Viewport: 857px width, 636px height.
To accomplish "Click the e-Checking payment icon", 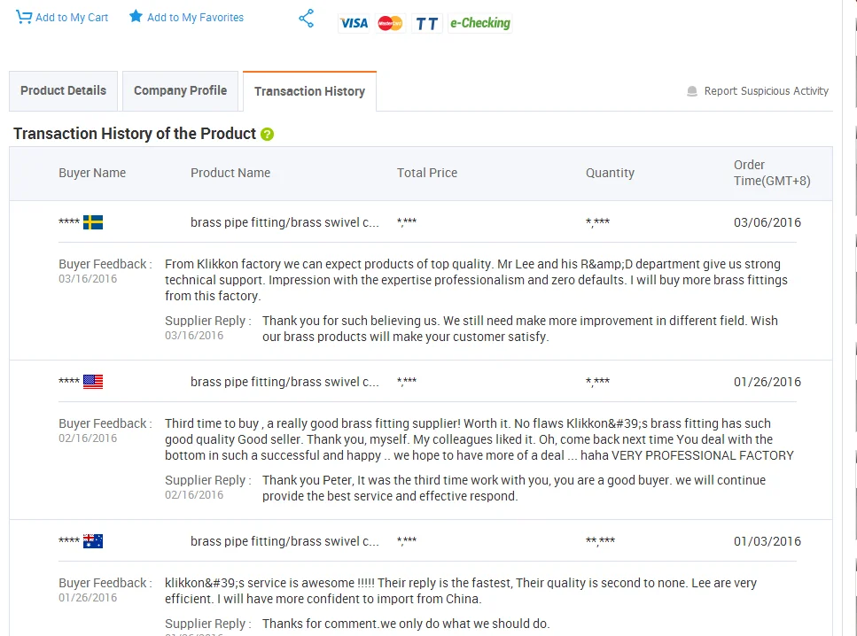I will click(x=479, y=23).
